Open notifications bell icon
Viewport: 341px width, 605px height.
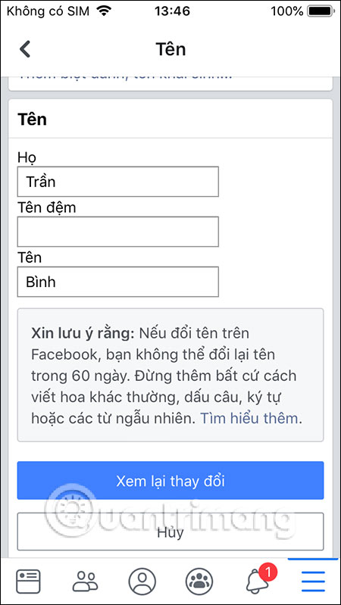[256, 582]
